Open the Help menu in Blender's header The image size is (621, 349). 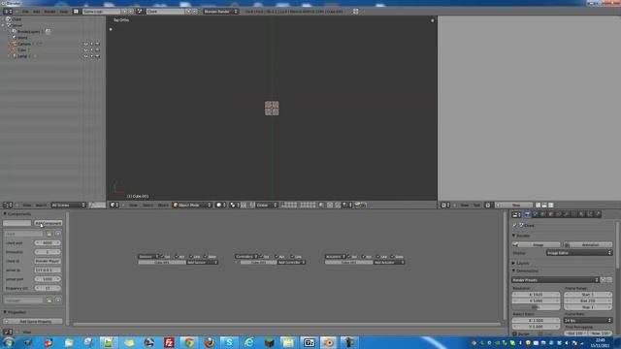pos(64,12)
